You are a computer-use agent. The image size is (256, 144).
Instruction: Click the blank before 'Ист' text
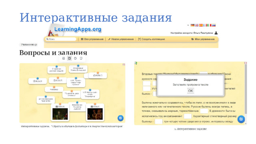tap(147, 89)
